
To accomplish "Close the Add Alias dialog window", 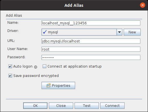I will click(x=143, y=5).
